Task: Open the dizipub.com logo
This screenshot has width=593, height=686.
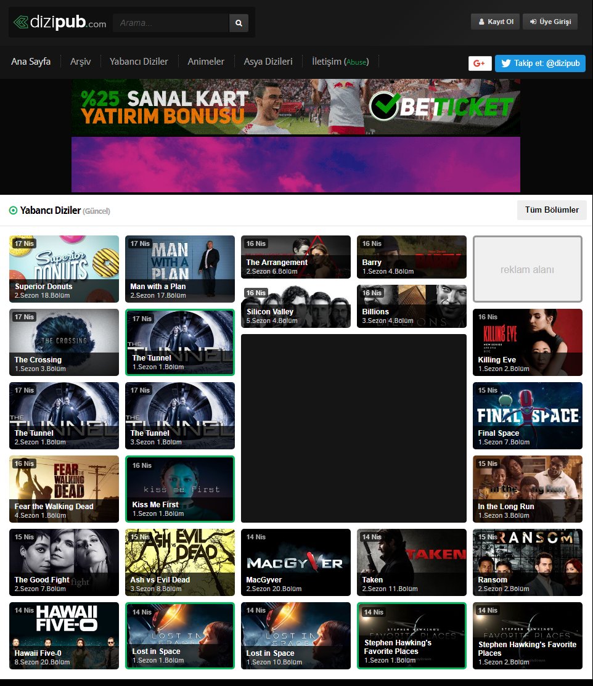Action: 60,22
